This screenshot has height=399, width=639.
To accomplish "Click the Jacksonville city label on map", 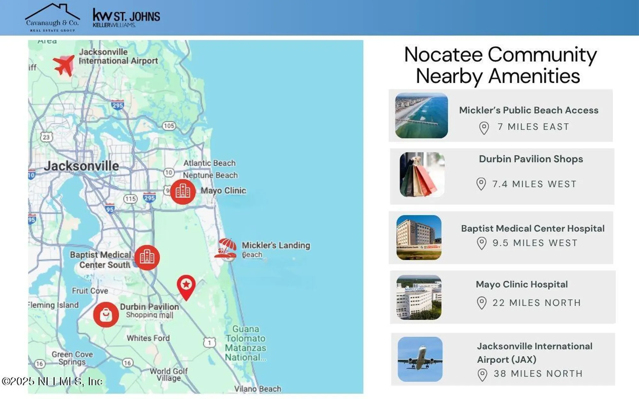I will coord(81,166).
